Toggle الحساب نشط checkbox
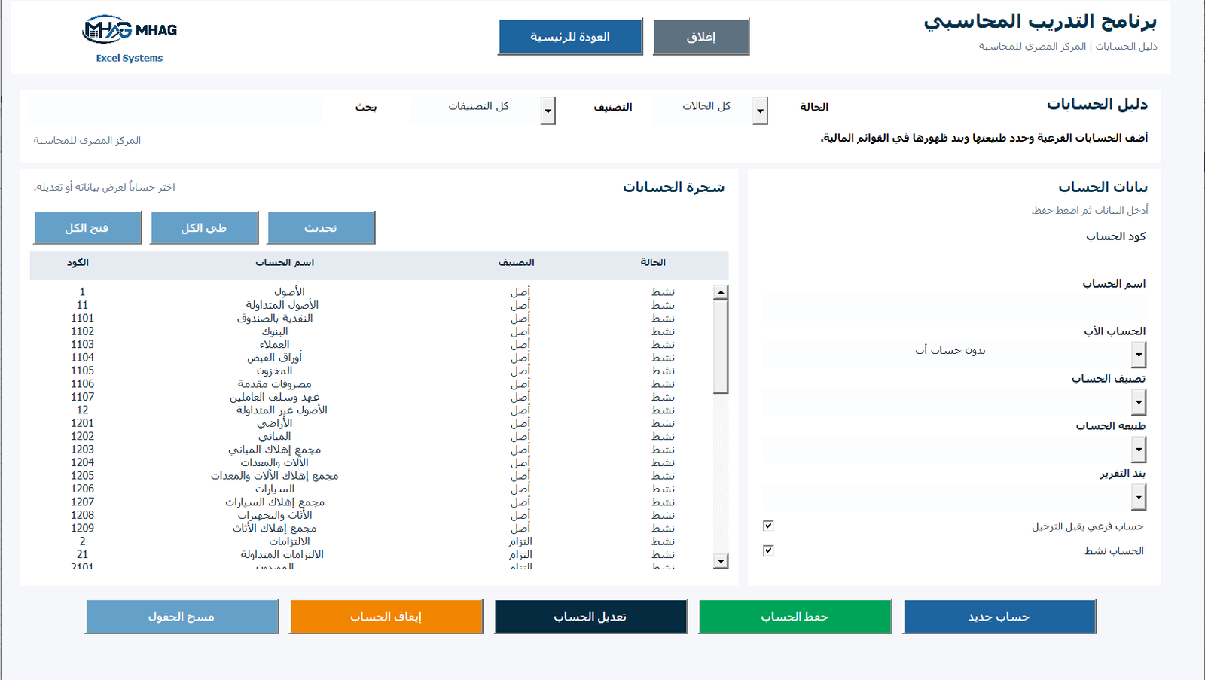Screen dimensions: 1205x680 [768, 550]
